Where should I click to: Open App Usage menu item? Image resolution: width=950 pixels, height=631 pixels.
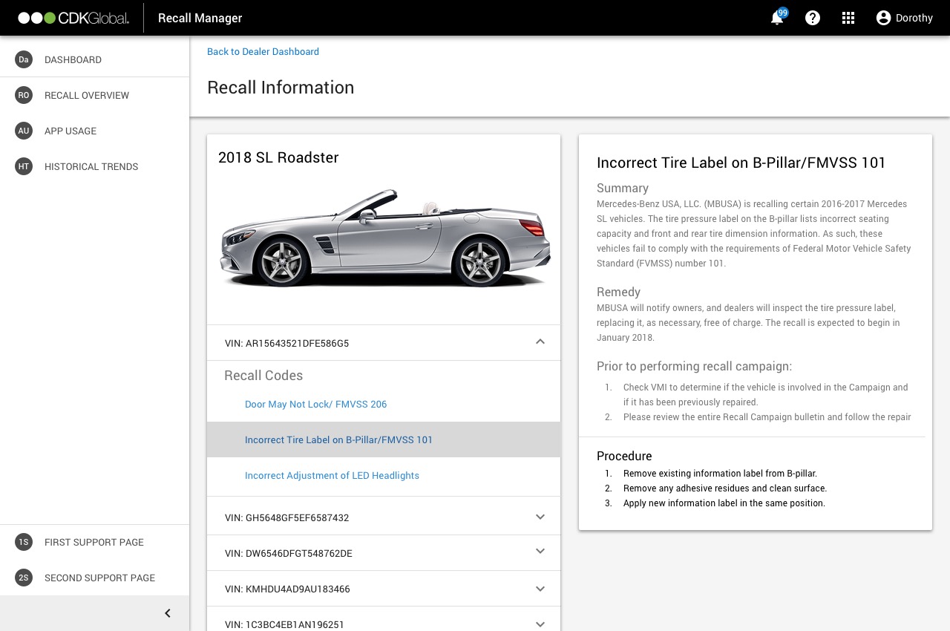tap(71, 131)
